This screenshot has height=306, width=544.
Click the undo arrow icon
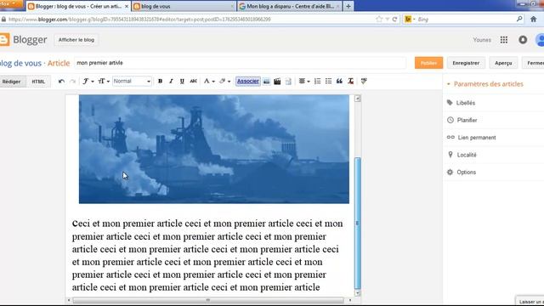(x=61, y=82)
